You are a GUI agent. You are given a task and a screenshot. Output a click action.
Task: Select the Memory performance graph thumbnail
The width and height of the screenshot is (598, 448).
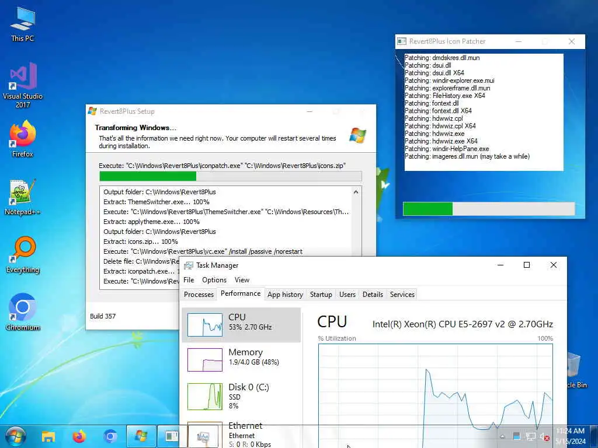tap(205, 359)
